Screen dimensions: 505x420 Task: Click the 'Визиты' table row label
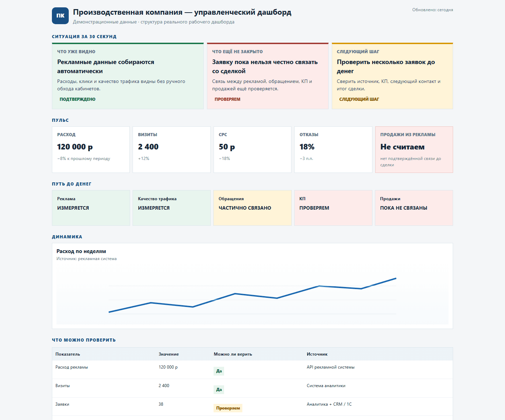[x=62, y=386]
